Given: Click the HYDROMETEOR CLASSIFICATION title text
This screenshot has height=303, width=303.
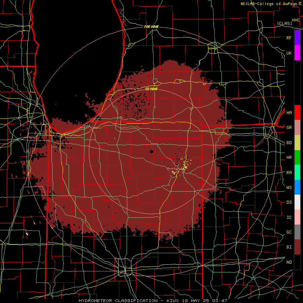Looking at the screenshot, I should pyautogui.click(x=118, y=301).
